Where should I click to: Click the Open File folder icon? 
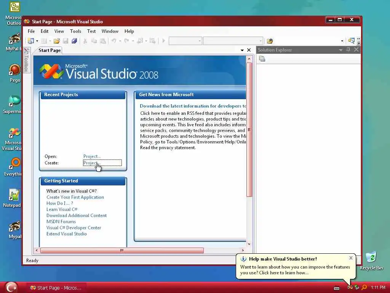tap(57, 41)
